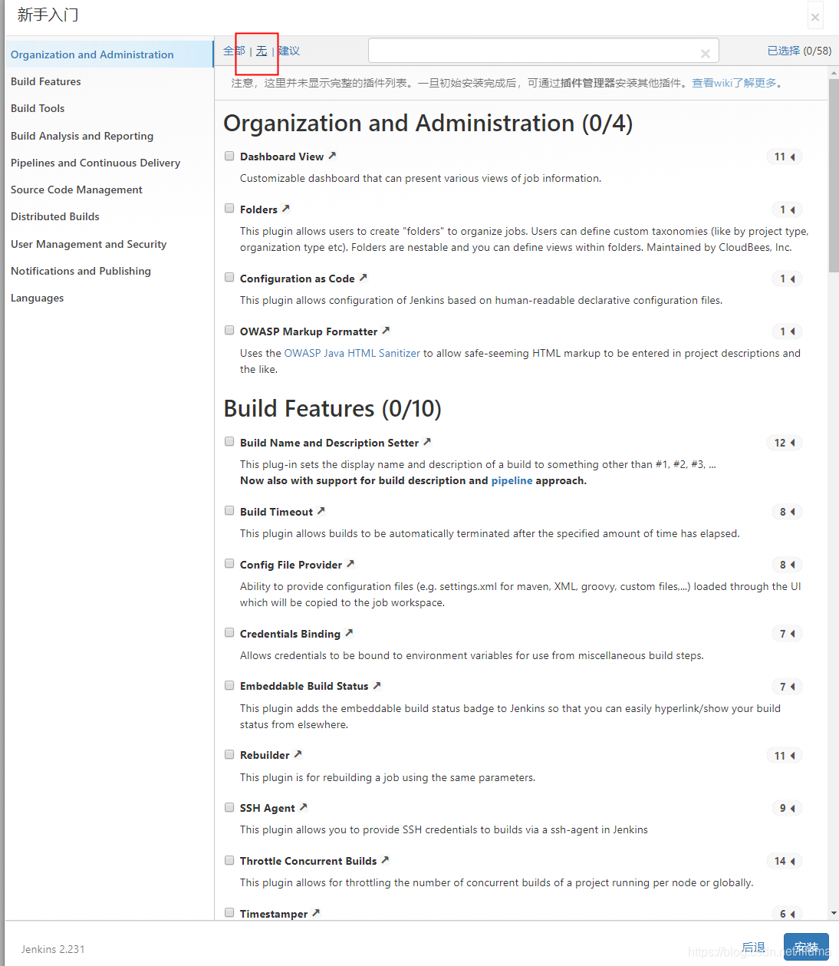Select Build Analysis and Reporting category
Image resolution: width=839 pixels, height=966 pixels.
tap(109, 136)
